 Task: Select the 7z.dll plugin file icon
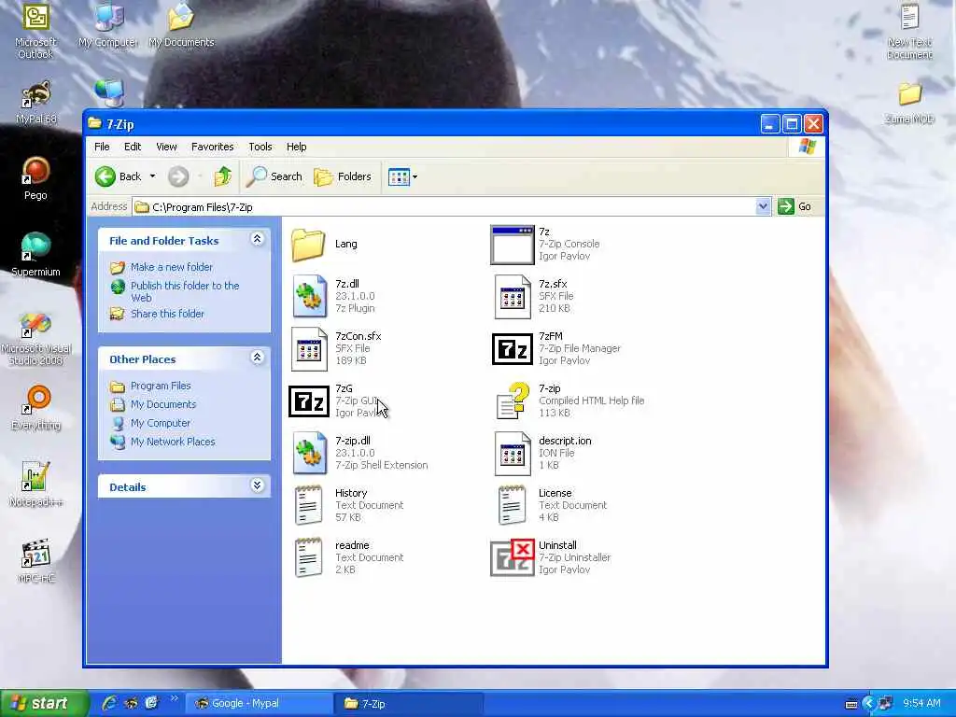pos(308,296)
